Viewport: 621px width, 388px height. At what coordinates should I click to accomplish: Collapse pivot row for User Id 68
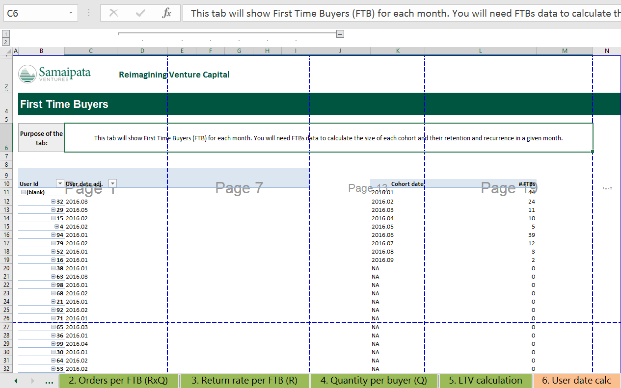point(54,293)
